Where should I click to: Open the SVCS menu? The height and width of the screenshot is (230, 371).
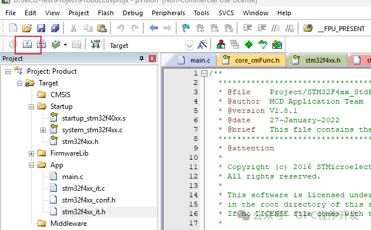[x=226, y=13]
